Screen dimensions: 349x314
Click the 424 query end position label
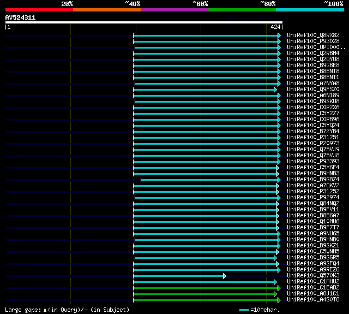point(275,27)
